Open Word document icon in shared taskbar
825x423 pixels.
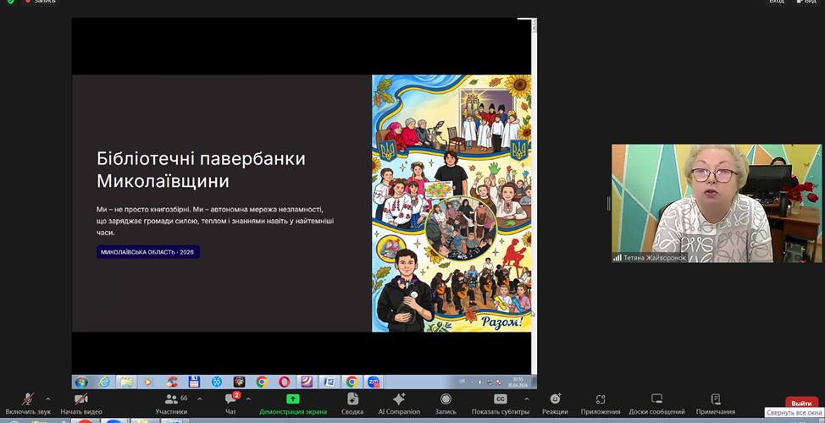click(x=329, y=382)
